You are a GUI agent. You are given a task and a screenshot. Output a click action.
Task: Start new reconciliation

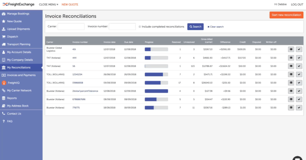[x=286, y=15]
